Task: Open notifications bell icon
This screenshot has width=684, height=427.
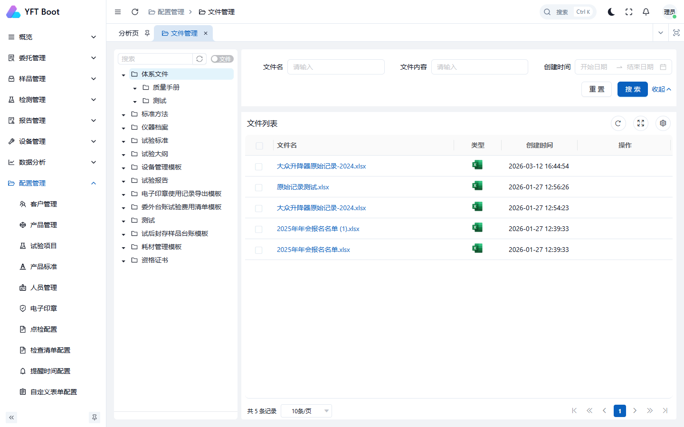Action: click(646, 12)
